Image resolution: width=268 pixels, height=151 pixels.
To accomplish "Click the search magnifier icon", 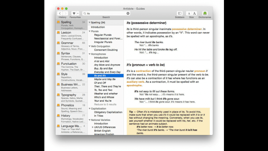I will pyautogui.click(x=85, y=13).
